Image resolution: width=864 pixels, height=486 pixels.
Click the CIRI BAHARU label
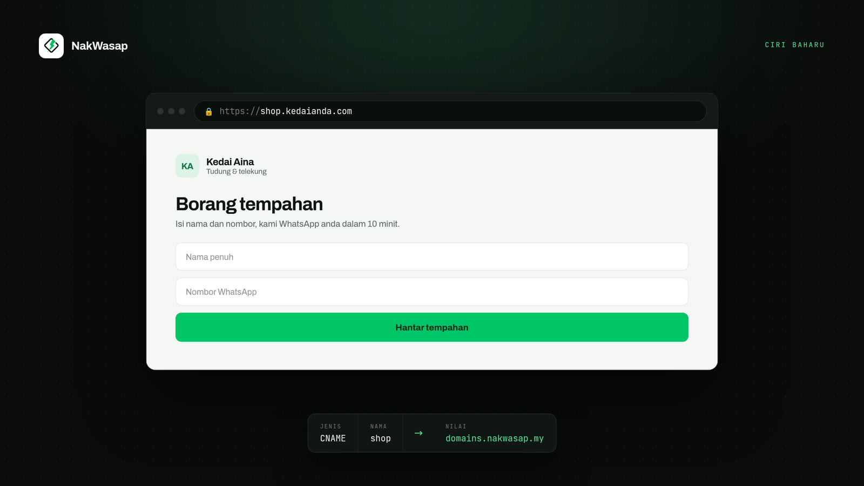pos(795,45)
